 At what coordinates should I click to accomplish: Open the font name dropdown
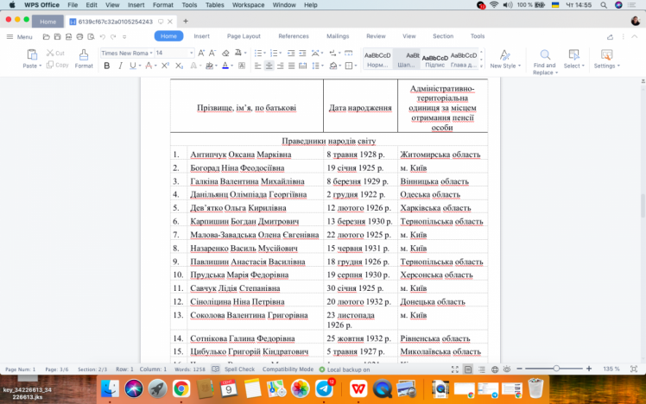tap(151, 54)
